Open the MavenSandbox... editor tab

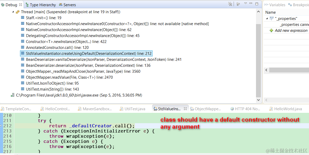95,109
